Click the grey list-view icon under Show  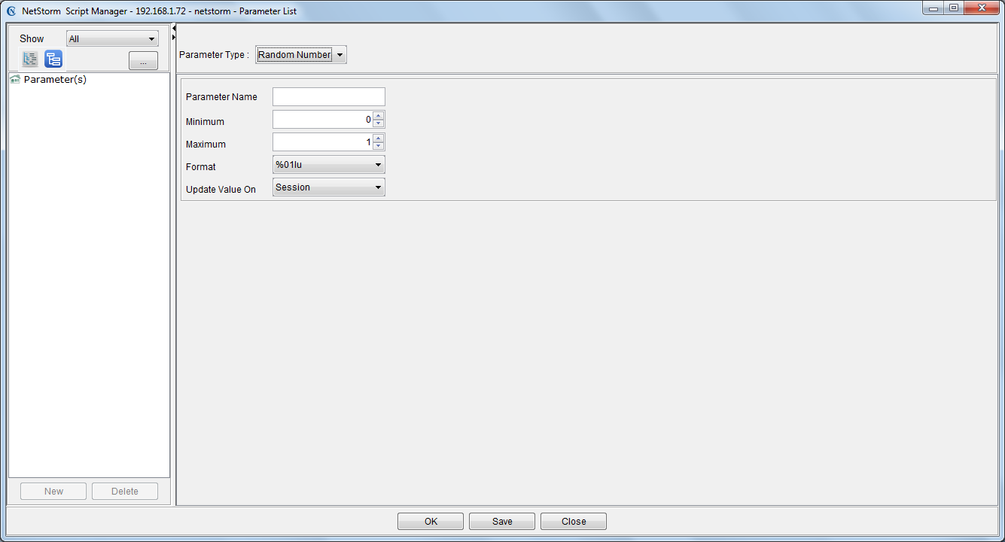(30, 59)
